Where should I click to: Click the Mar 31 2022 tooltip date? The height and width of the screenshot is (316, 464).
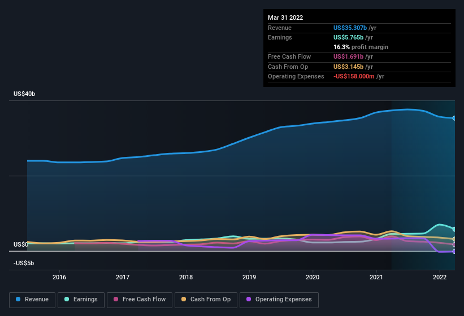coord(285,17)
